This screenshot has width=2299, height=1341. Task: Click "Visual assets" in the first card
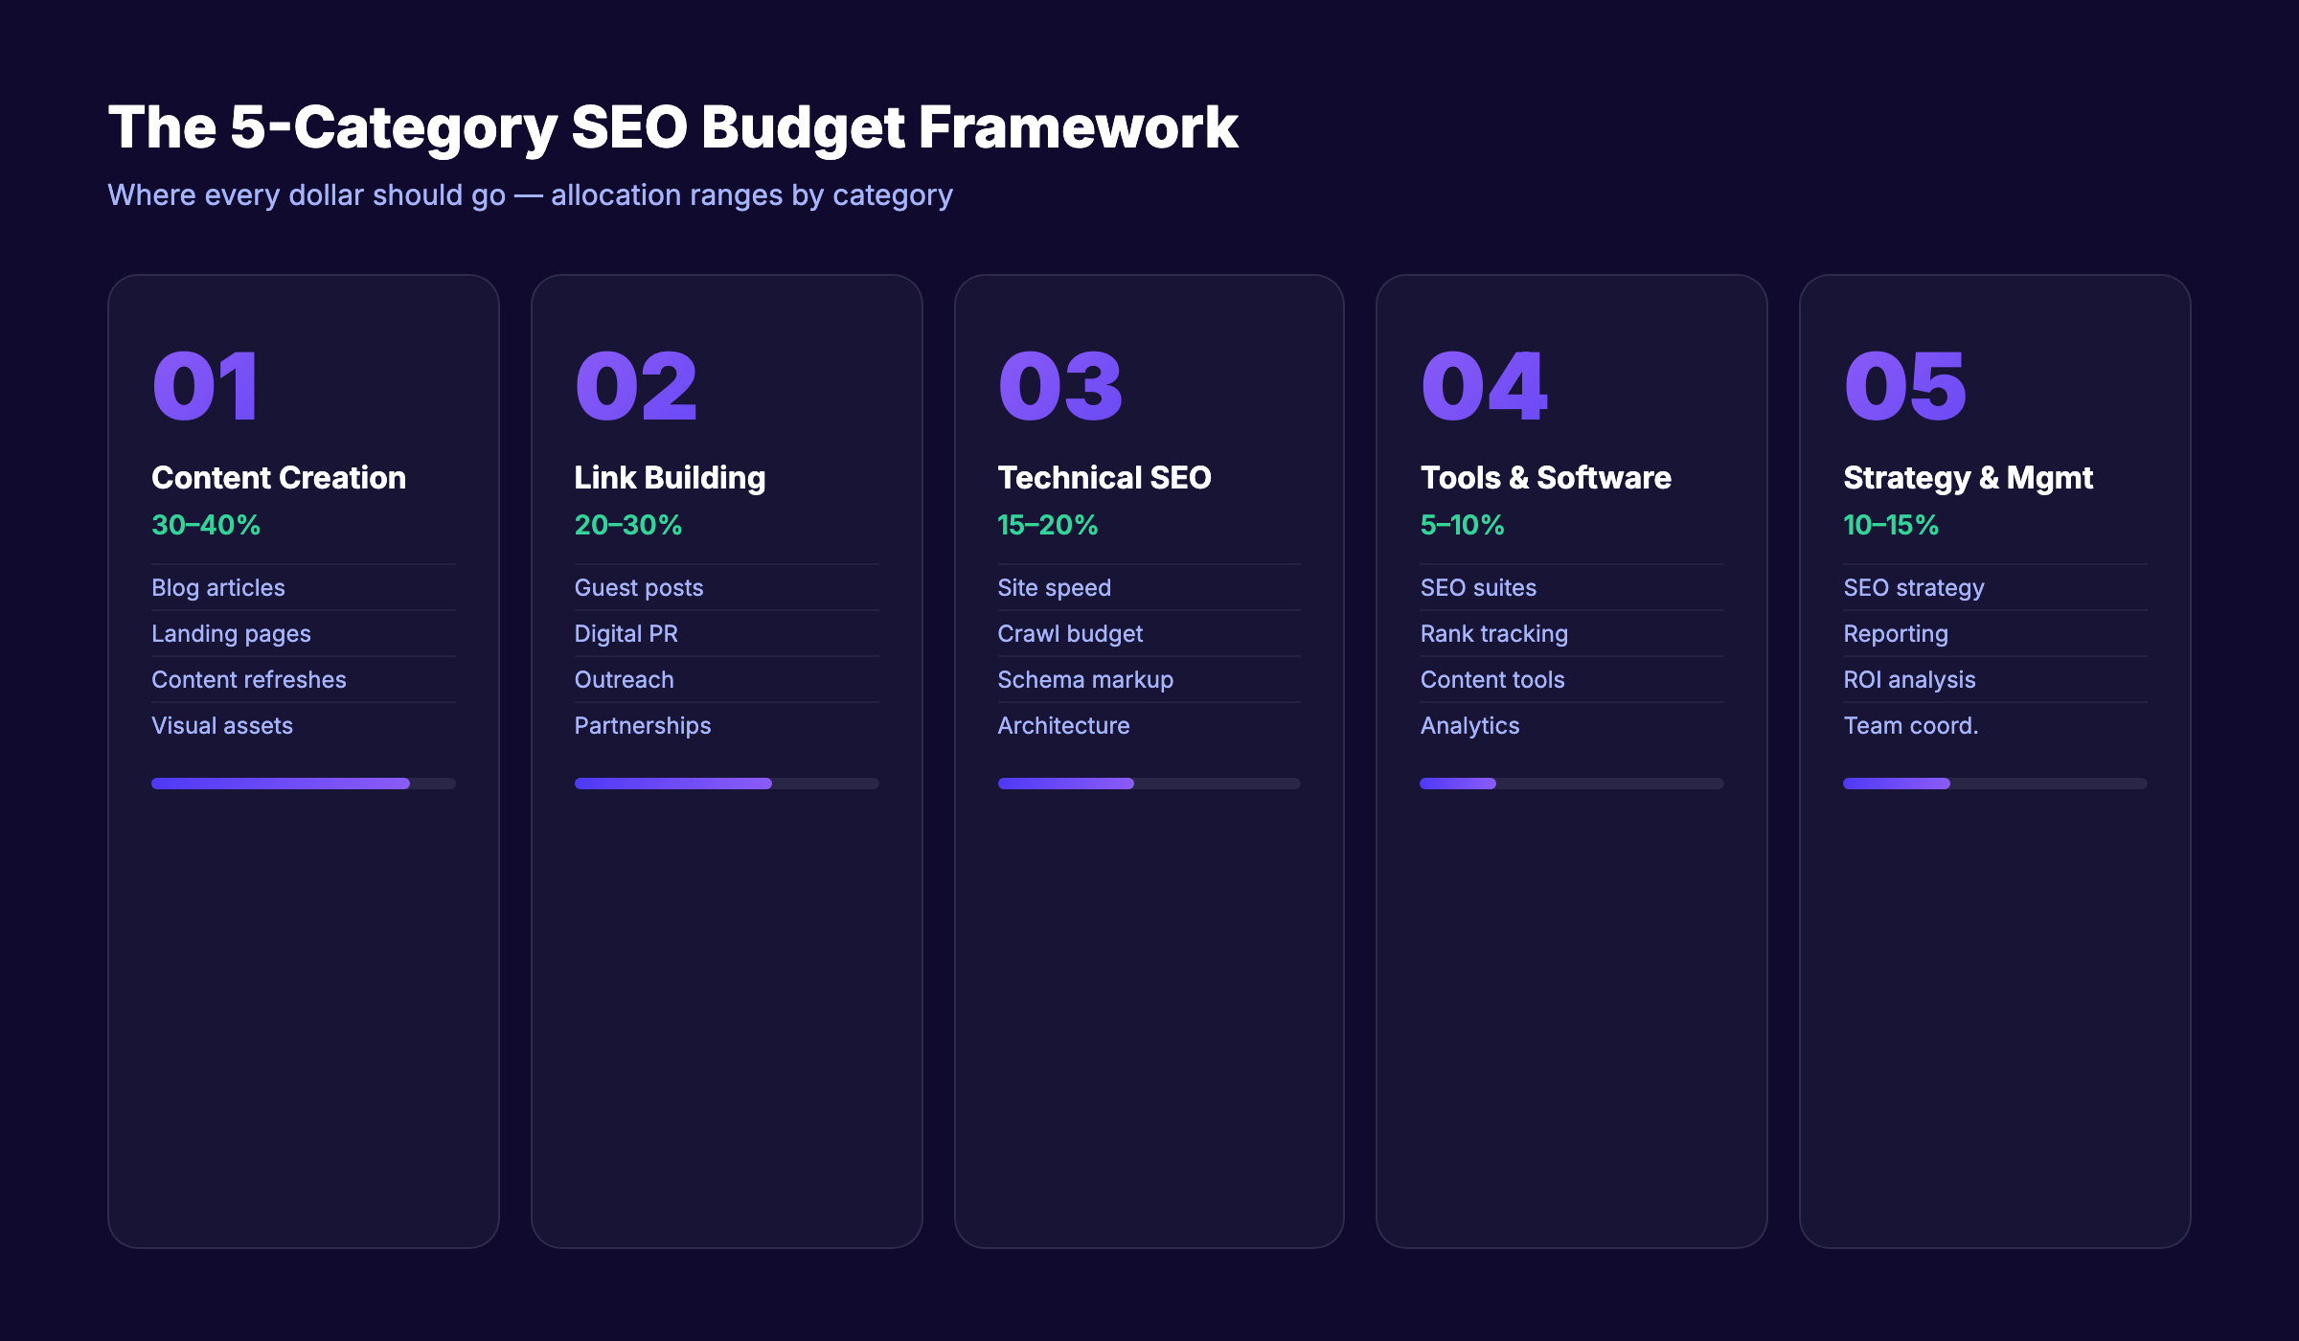221,725
